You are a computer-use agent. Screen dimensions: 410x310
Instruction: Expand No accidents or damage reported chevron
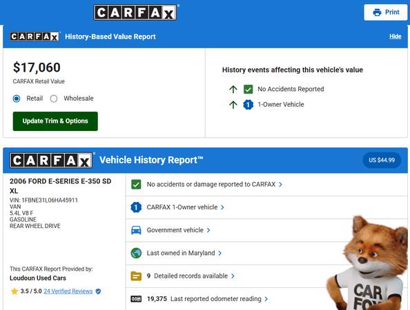coord(280,185)
